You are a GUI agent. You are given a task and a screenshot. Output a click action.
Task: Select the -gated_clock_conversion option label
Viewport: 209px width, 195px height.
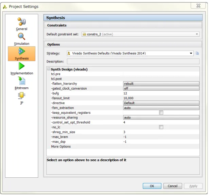click(69, 88)
